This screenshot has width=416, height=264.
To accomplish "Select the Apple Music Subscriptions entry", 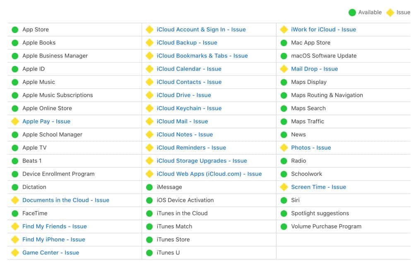I will (x=58, y=95).
